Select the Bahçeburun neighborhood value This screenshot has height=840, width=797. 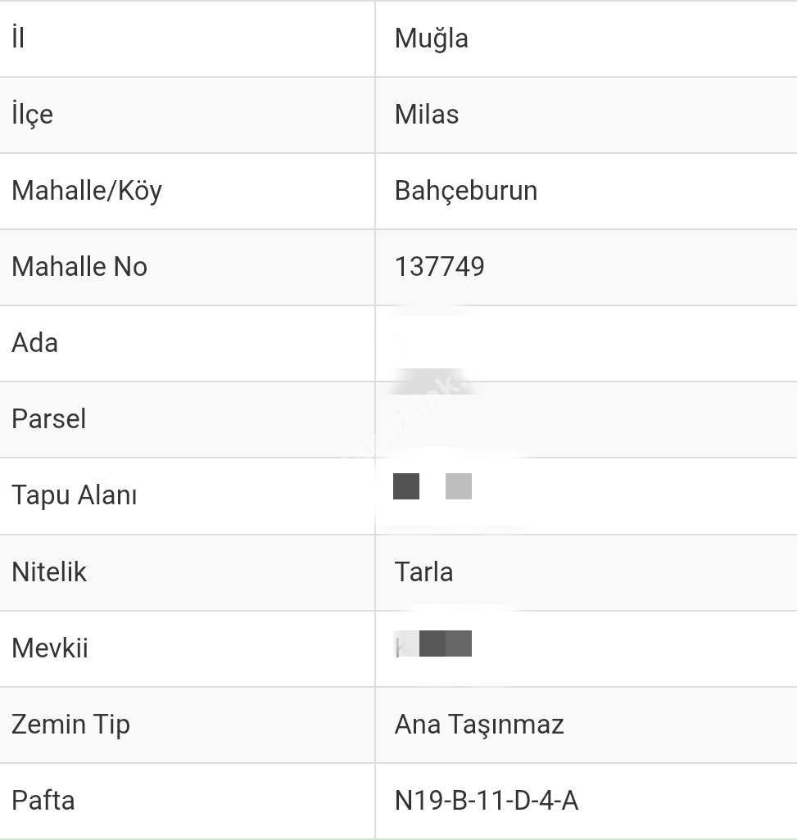465,191
